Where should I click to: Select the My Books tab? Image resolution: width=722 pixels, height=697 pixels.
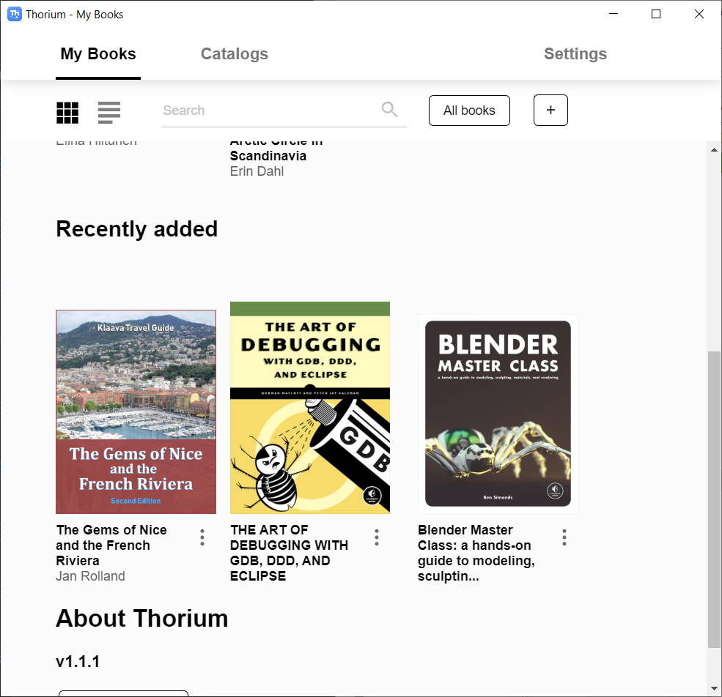click(98, 54)
